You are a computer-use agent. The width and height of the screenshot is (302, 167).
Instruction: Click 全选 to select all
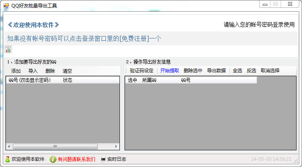point(237,71)
